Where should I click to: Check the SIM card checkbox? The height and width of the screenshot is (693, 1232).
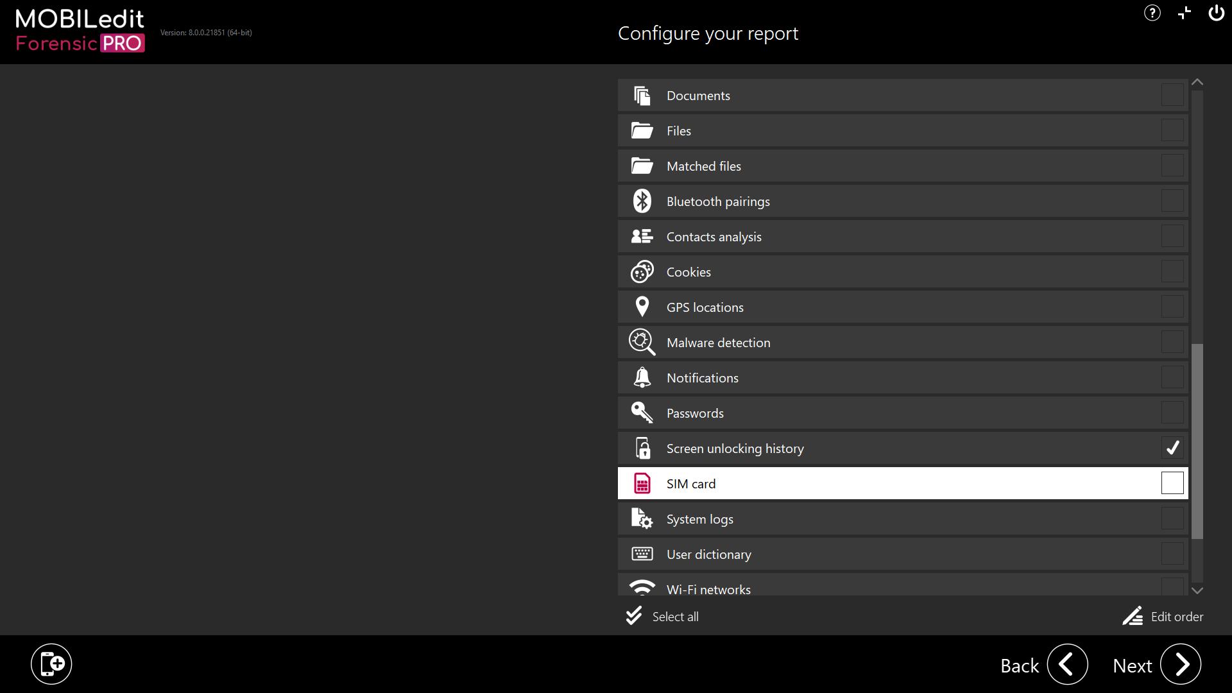tap(1172, 483)
